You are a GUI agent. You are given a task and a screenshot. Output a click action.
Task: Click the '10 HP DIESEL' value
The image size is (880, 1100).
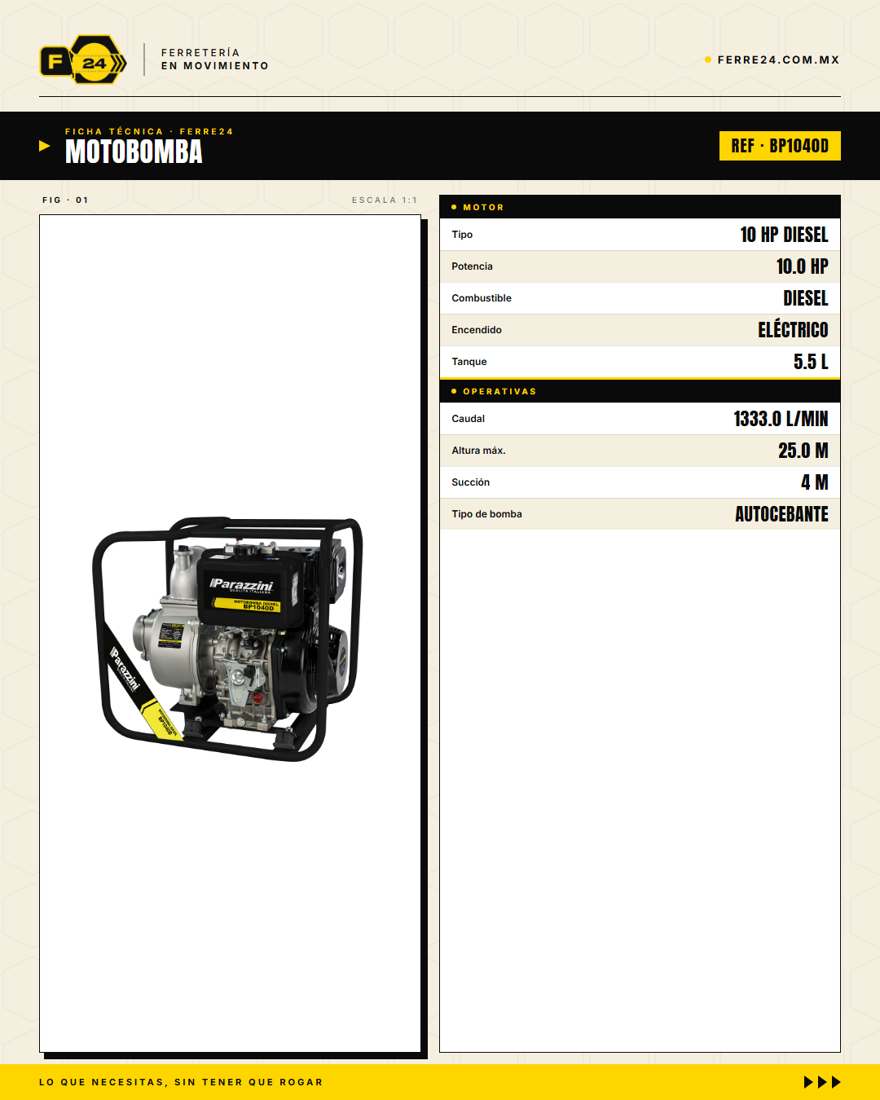pyautogui.click(x=784, y=235)
